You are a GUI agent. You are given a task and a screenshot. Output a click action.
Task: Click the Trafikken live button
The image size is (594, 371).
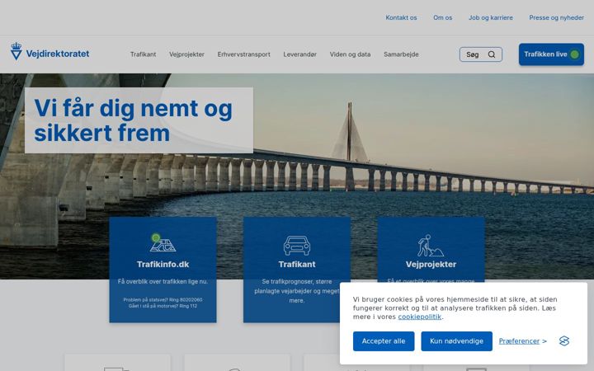551,54
